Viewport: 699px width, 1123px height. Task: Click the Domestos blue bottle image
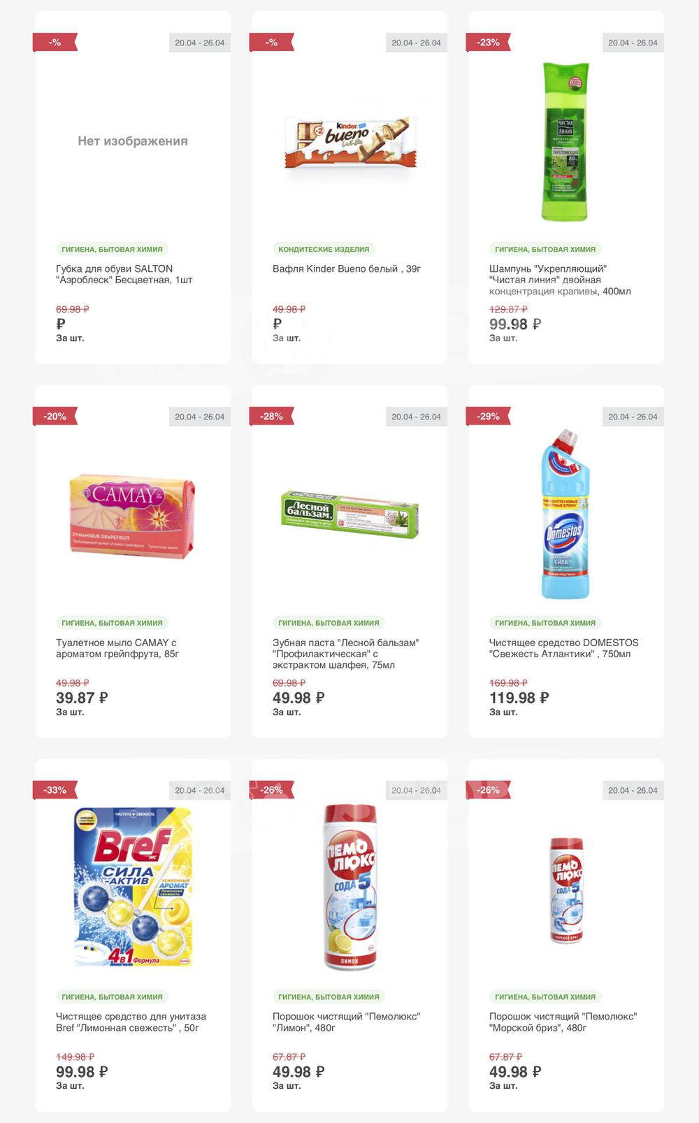[x=565, y=515]
